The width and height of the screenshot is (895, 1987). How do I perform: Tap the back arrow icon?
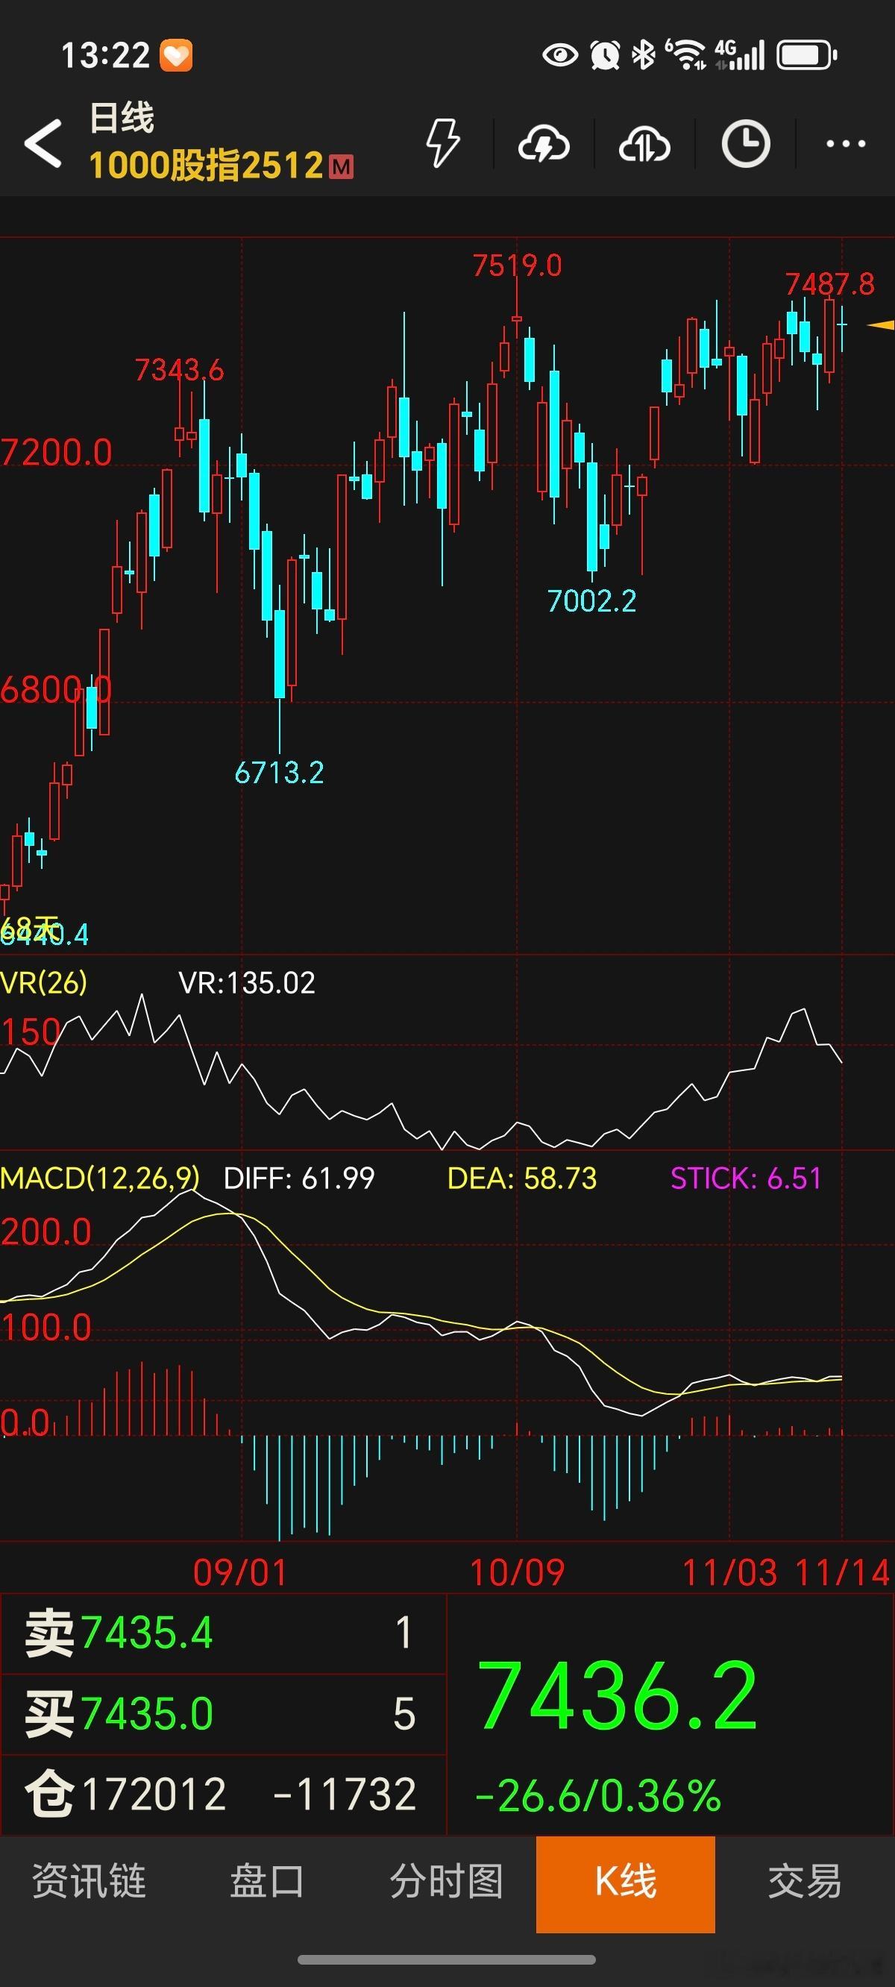43,143
